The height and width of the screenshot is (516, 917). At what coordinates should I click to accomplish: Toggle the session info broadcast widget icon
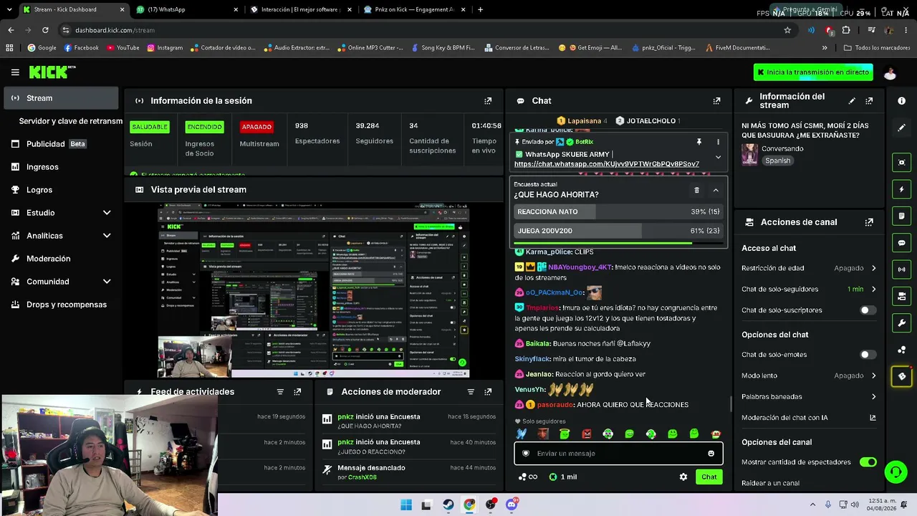tap(901, 269)
